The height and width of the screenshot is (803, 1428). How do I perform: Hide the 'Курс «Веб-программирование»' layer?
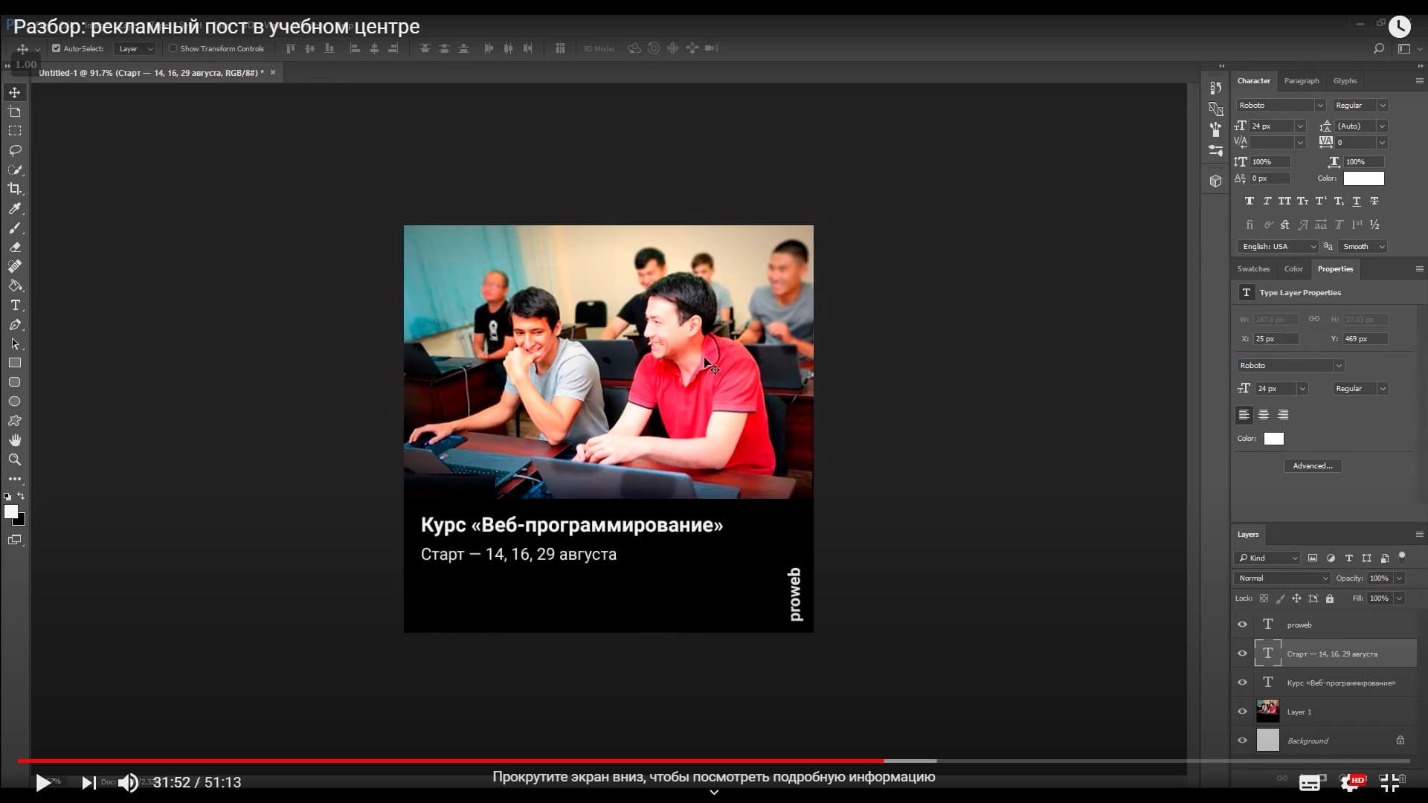click(x=1242, y=683)
